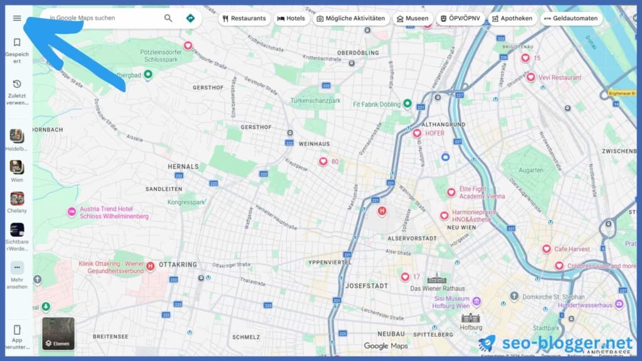
Task: Click the OTTAKRING district label
Action: (177, 264)
